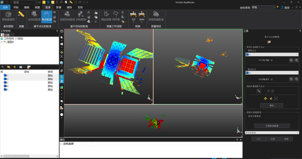Switch to the 媒体 ribbon tab
Image resolution: width=302 pixels, height=159 pixels.
pos(69,7)
